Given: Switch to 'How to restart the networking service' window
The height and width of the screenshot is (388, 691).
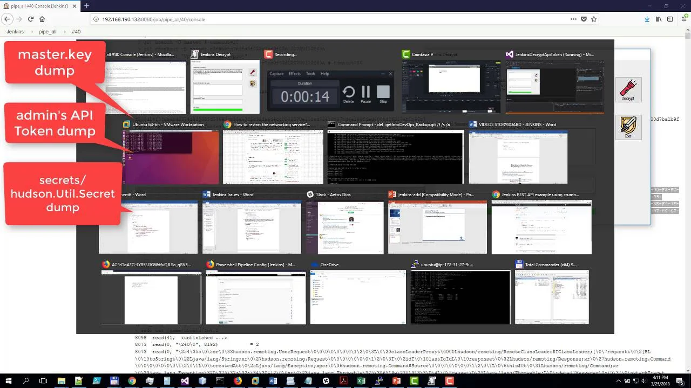Looking at the screenshot, I should click(x=273, y=153).
